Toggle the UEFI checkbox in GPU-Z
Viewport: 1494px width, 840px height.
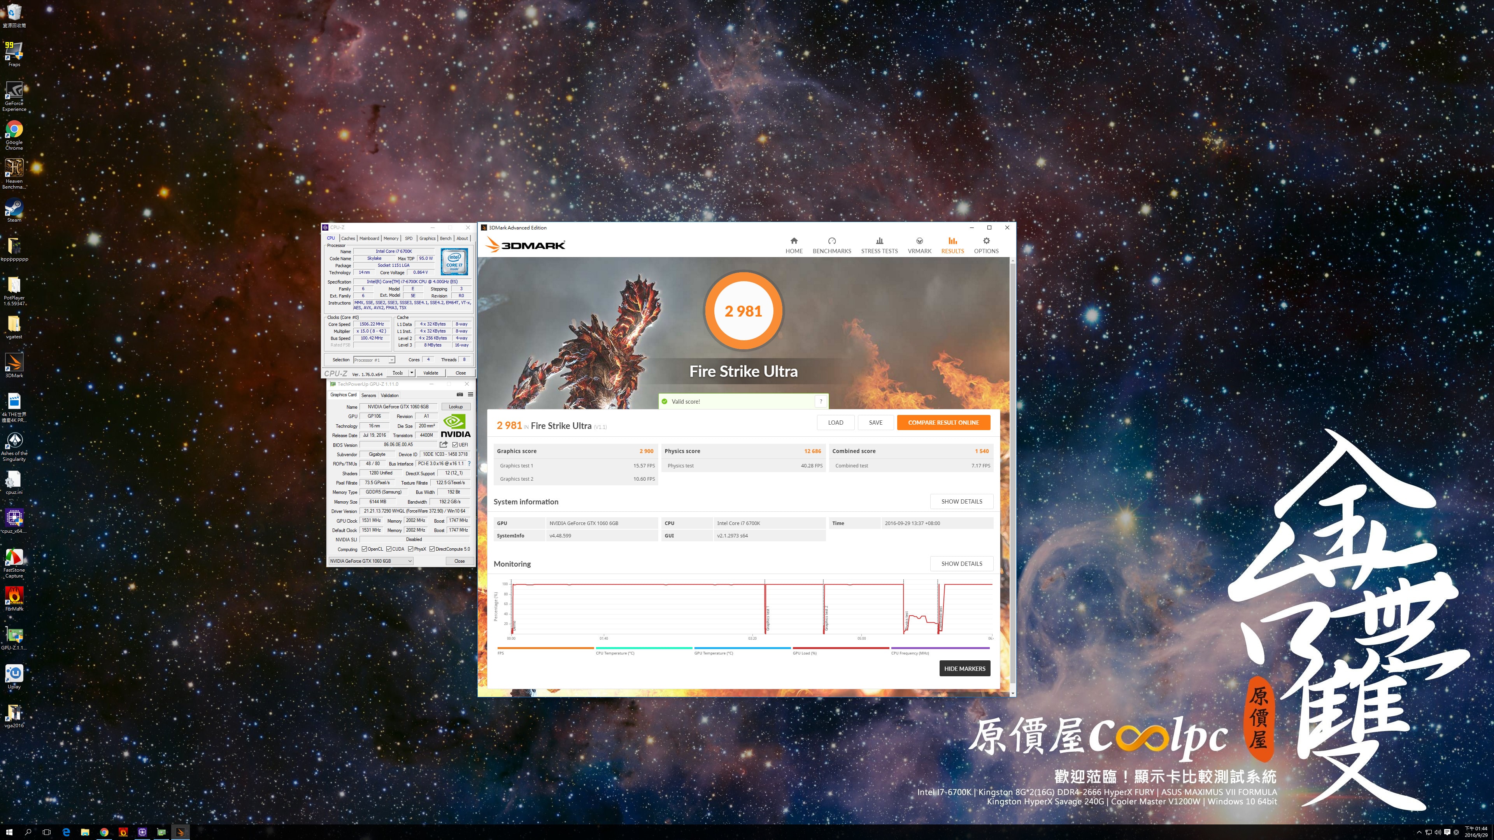(x=455, y=444)
